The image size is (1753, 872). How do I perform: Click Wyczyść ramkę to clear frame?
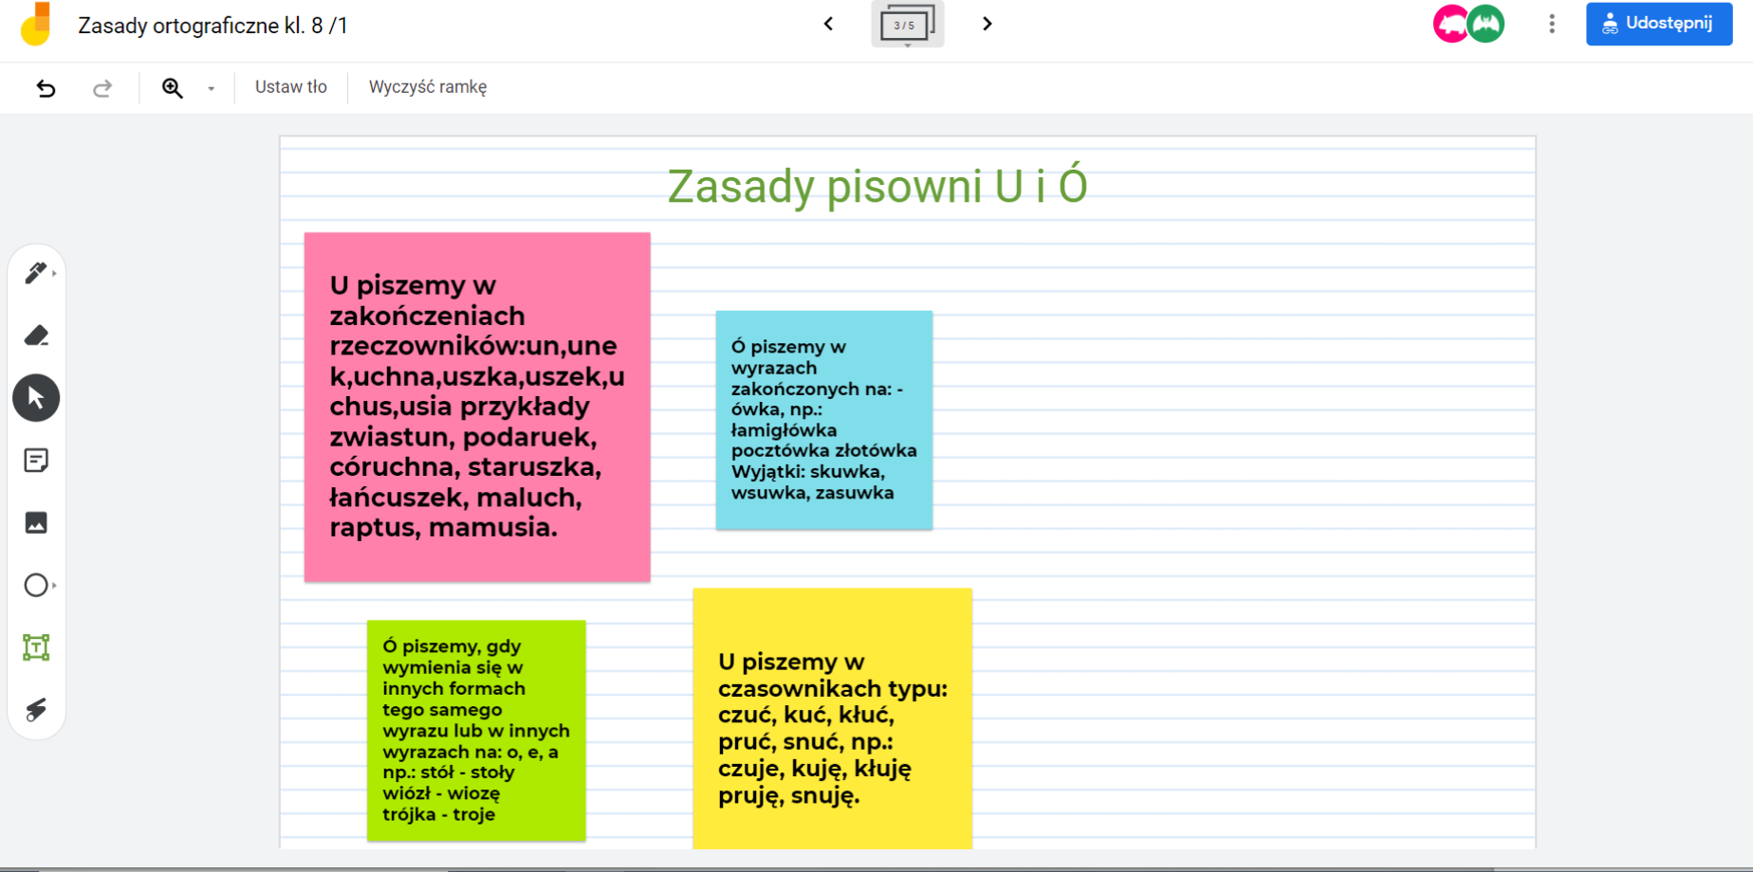click(x=427, y=87)
